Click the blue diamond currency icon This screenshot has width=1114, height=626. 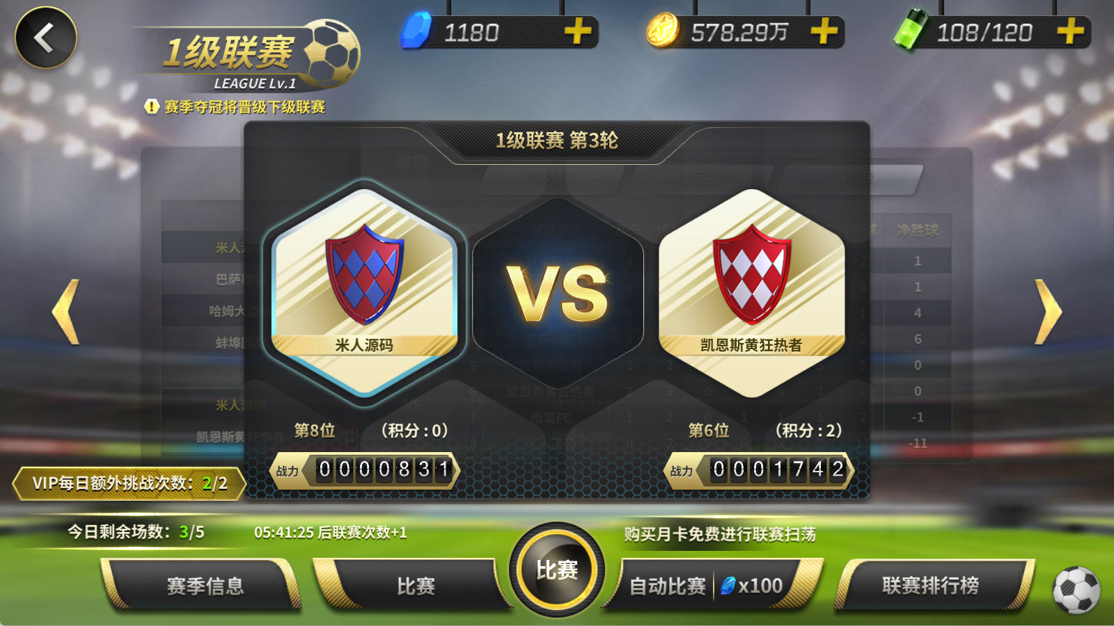(x=416, y=31)
